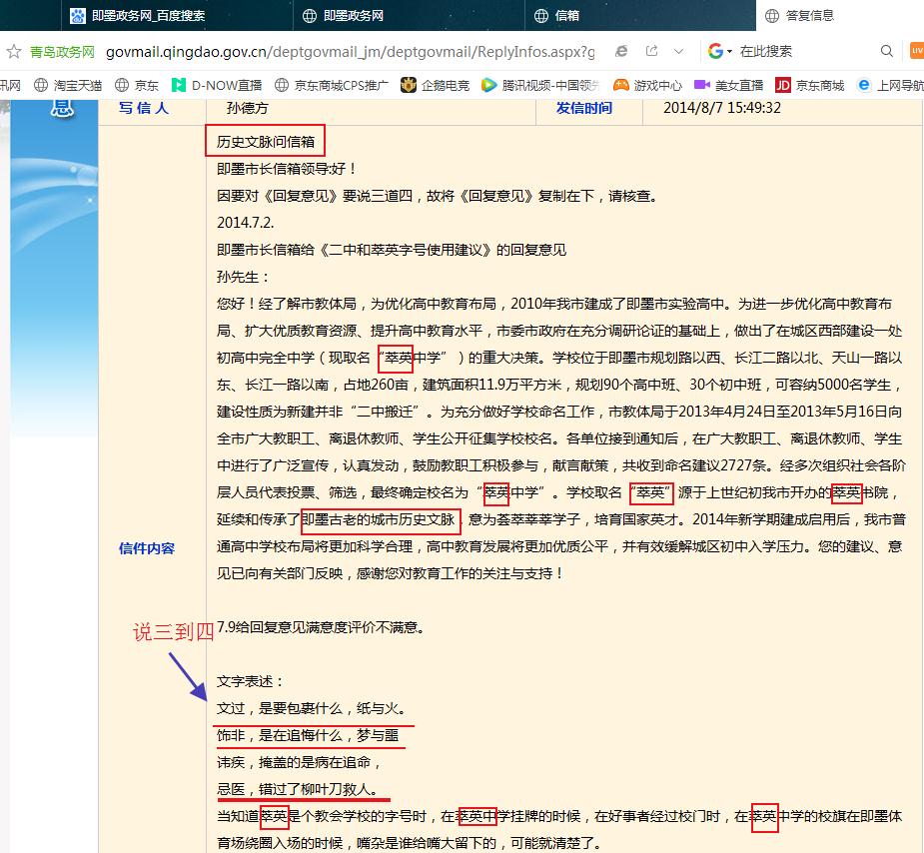This screenshot has width=924, height=853.
Task: Click the 信件内容 label
Action: [x=147, y=548]
